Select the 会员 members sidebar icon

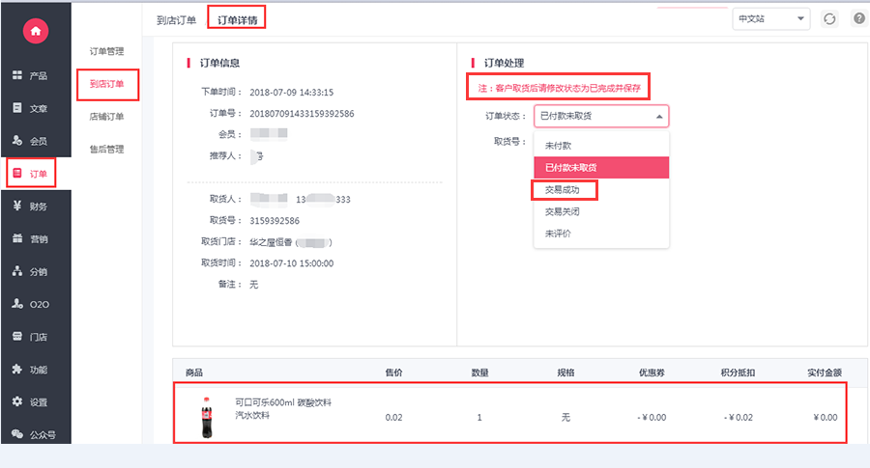tap(17, 140)
